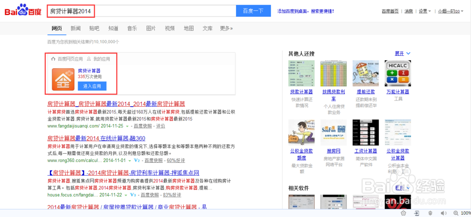Click the star favorites icon in status bar
471x217 pixels.
click(404, 213)
